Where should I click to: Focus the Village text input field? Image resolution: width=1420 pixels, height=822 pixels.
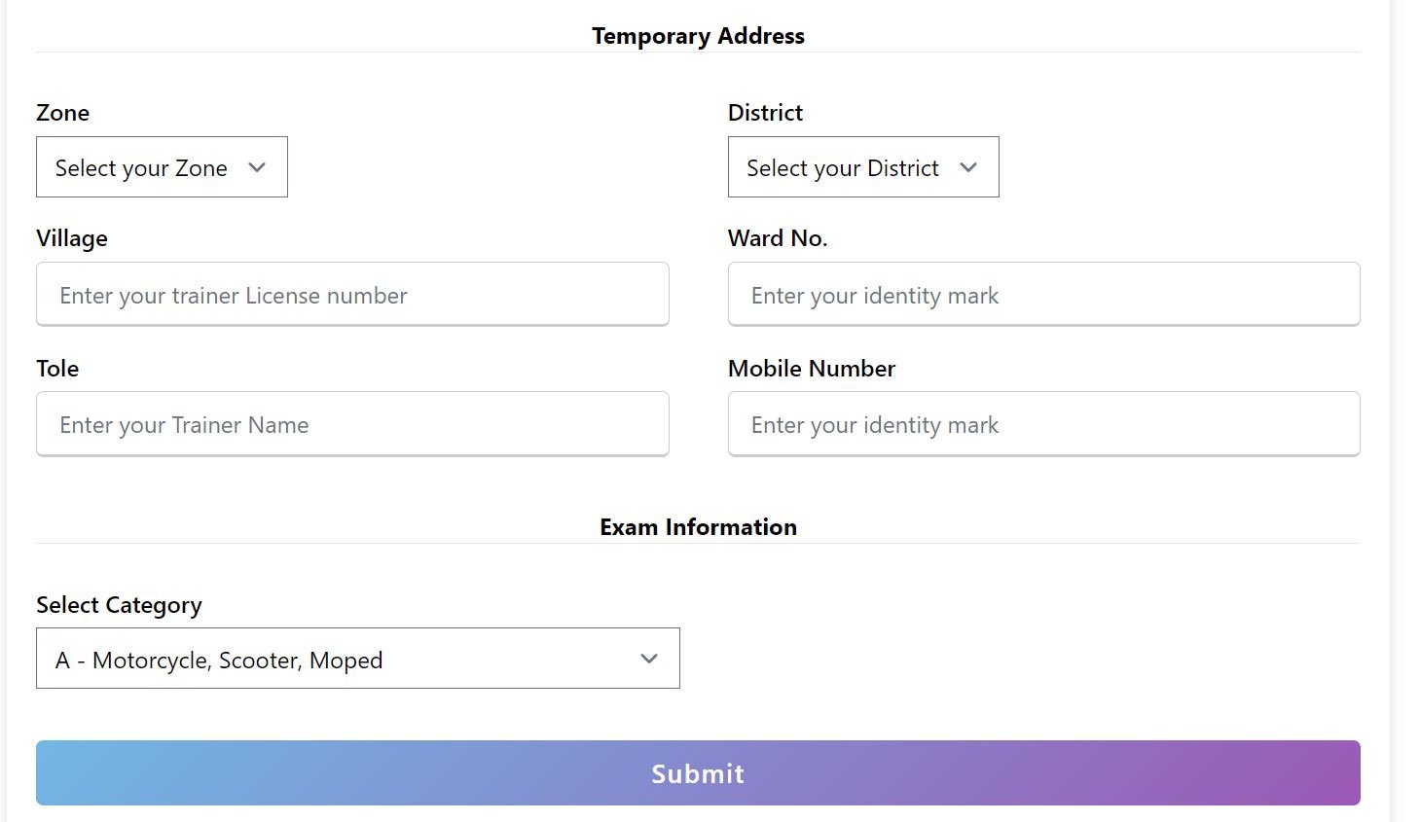pyautogui.click(x=352, y=295)
